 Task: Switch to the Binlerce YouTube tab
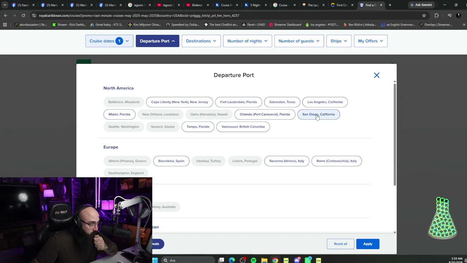pyautogui.click(x=197, y=5)
